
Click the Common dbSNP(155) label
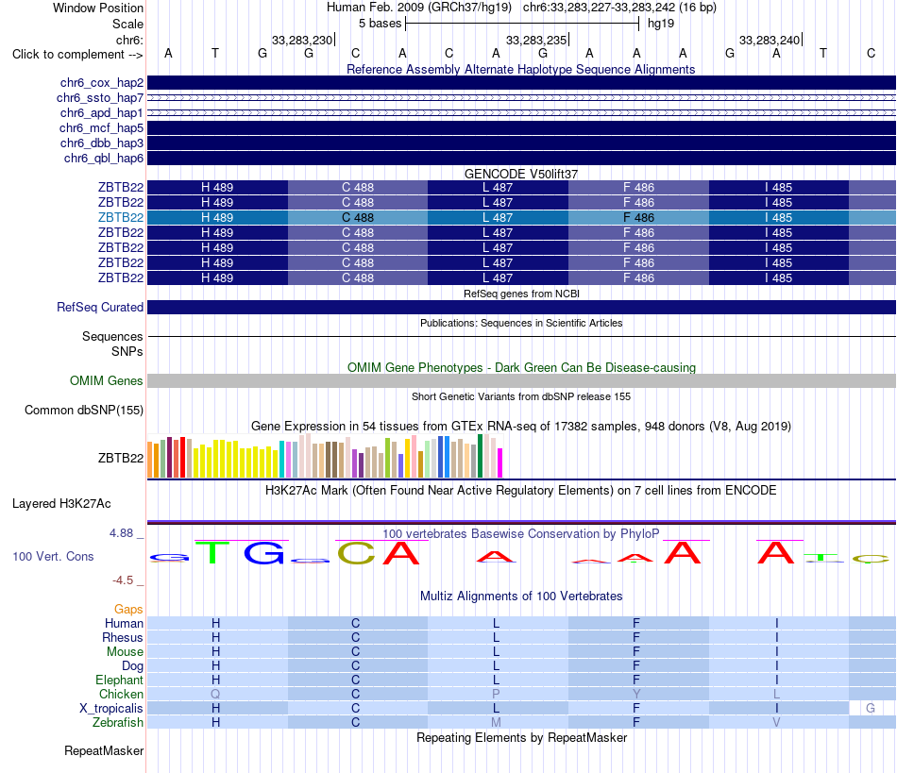point(84,410)
